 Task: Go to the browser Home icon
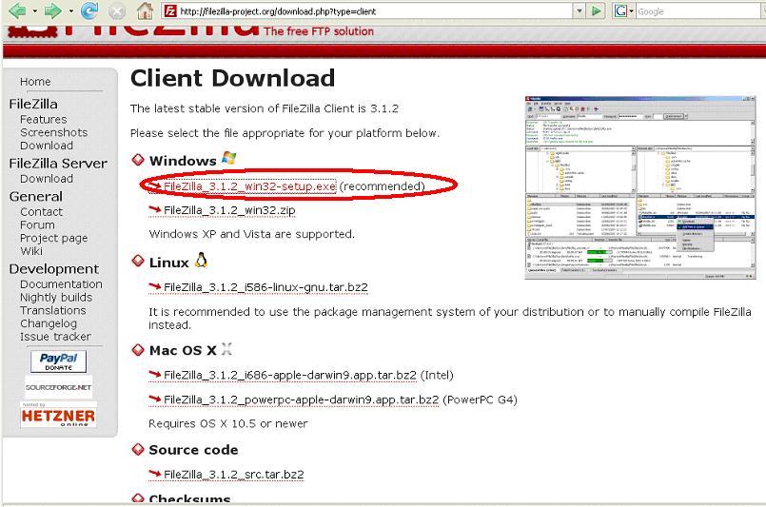pos(145,10)
